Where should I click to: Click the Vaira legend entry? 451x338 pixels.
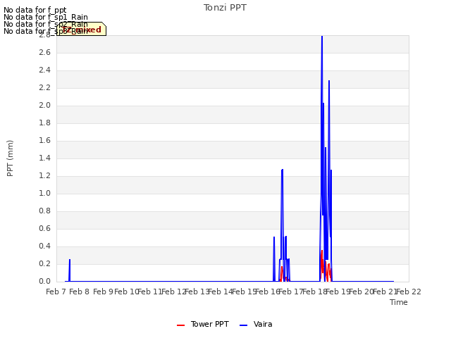coord(256,324)
